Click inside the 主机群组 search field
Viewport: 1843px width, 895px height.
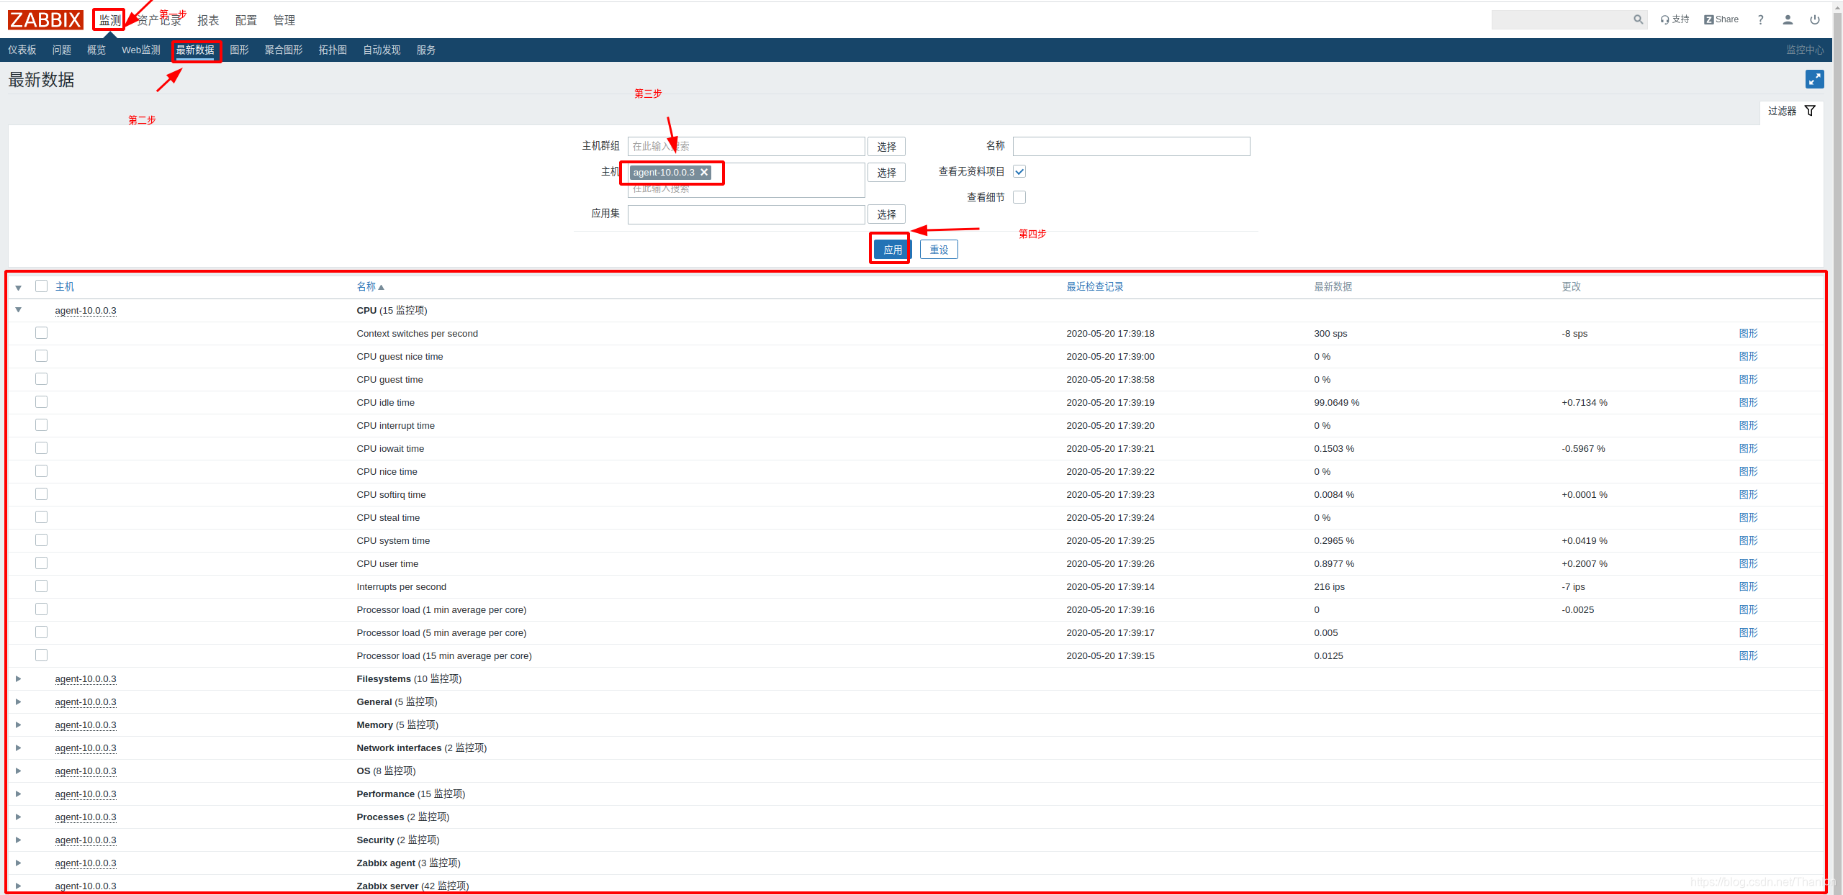(x=746, y=146)
